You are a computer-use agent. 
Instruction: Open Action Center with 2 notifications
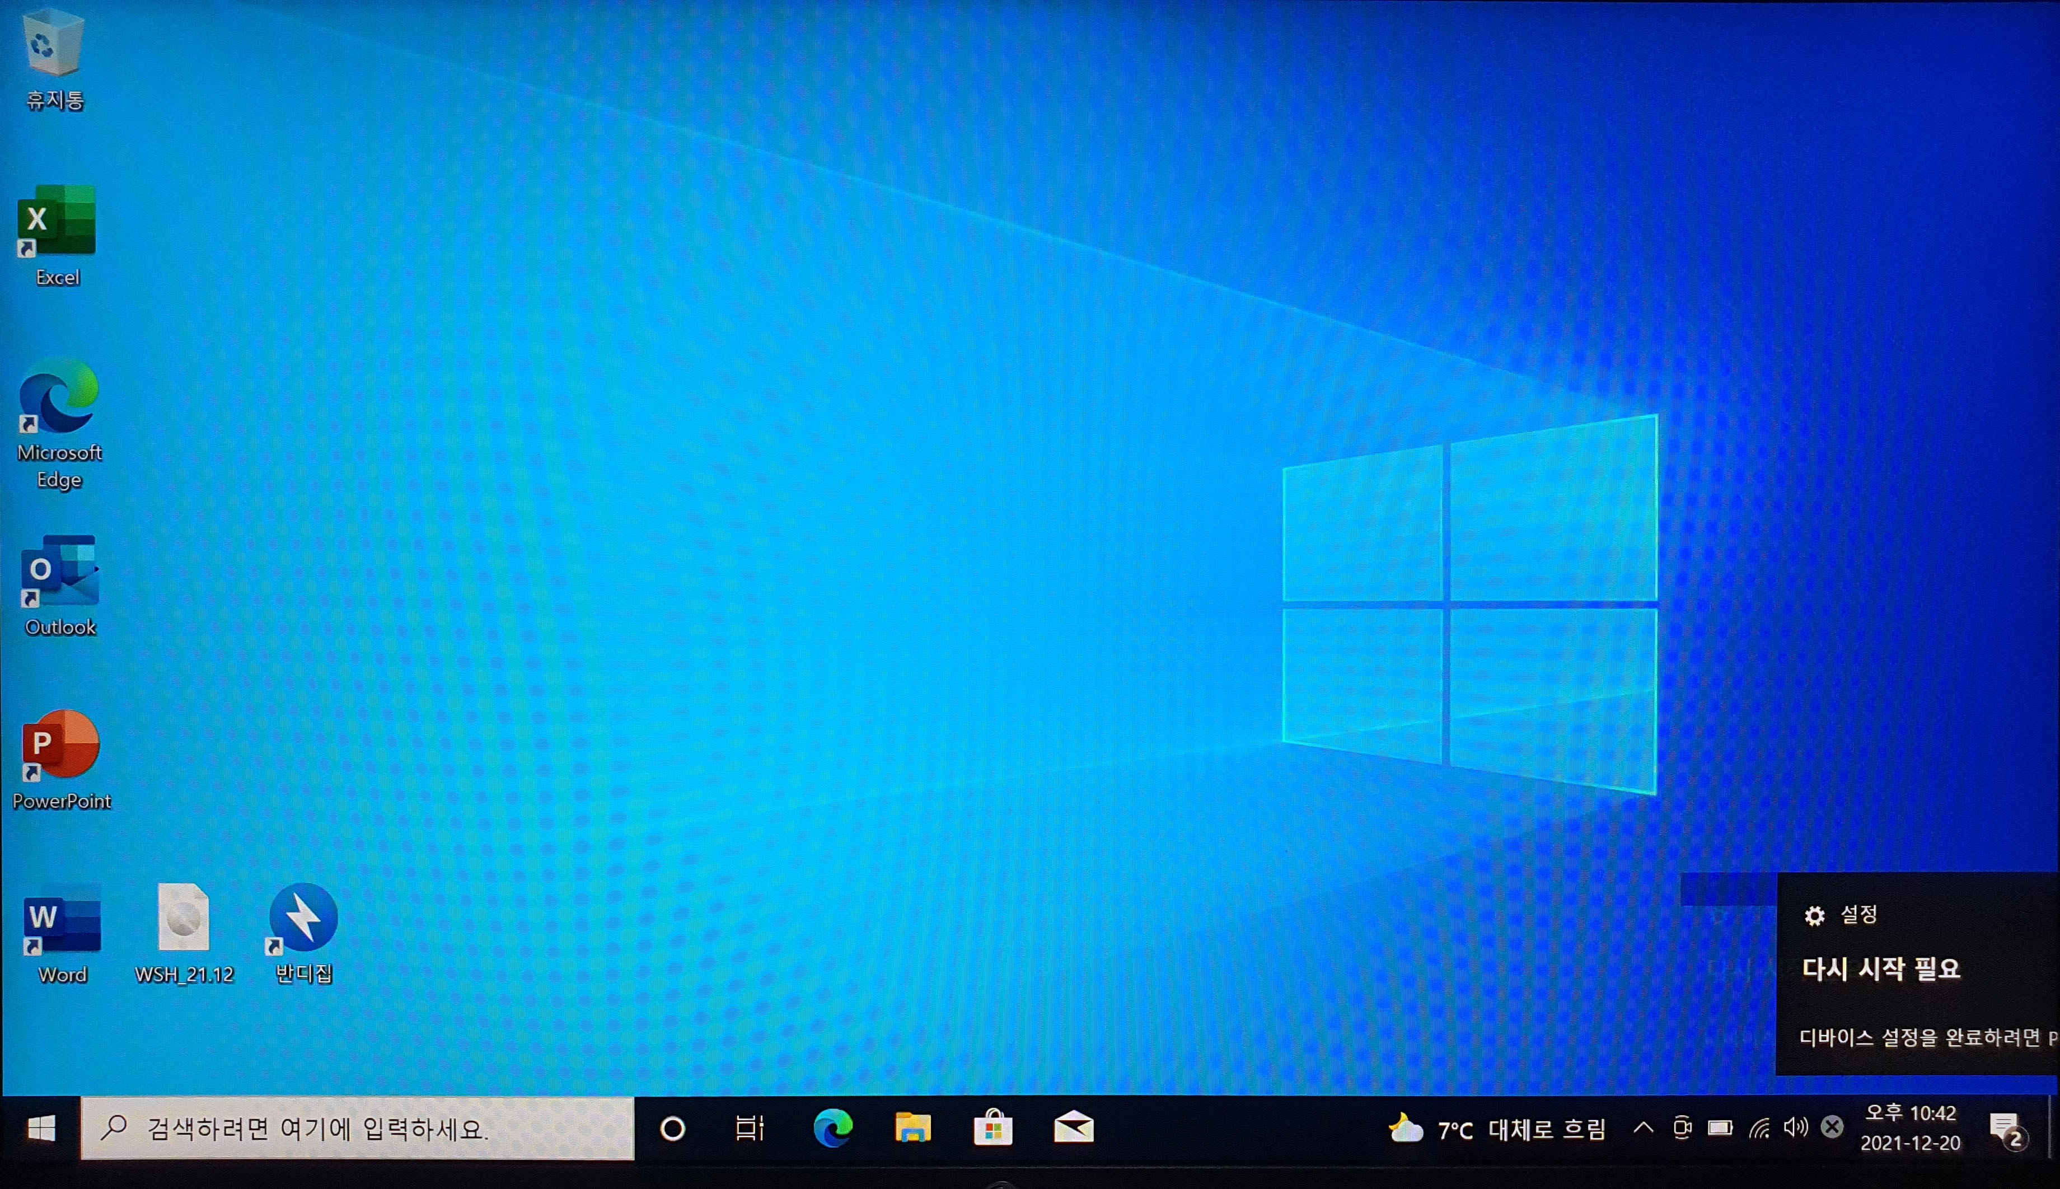(x=2008, y=1130)
